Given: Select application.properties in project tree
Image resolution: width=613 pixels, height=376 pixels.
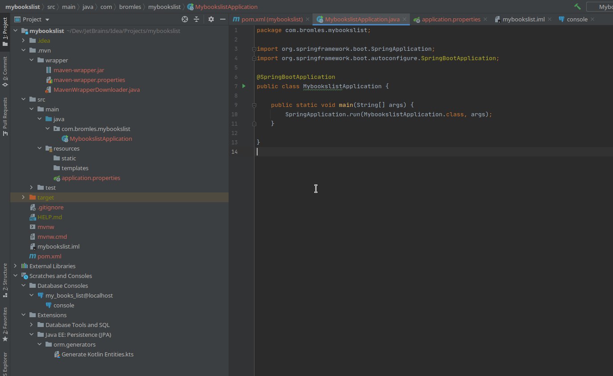Looking at the screenshot, I should click(91, 178).
